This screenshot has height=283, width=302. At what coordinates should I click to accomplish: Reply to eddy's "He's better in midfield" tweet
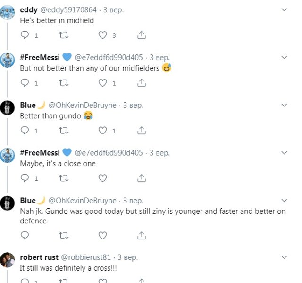click(25, 35)
